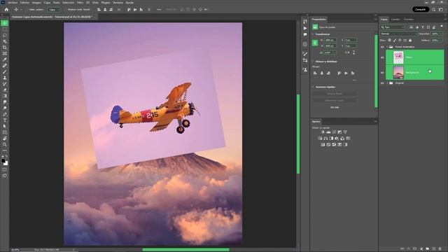This screenshot has width=448, height=252.
Task: Open the layer filter type dropdown
Action: (393, 27)
